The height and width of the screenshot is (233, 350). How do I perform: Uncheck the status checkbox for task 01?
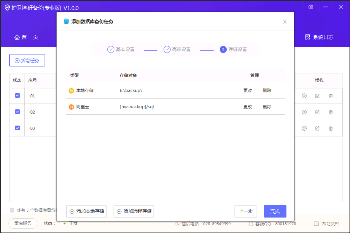17,95
